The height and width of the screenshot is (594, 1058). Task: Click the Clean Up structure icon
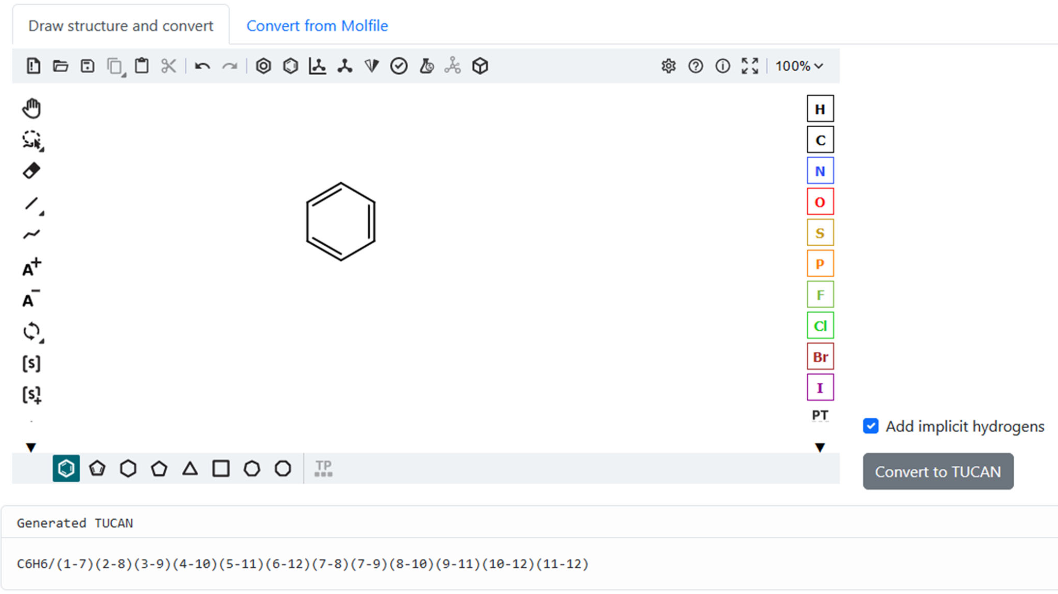(345, 66)
